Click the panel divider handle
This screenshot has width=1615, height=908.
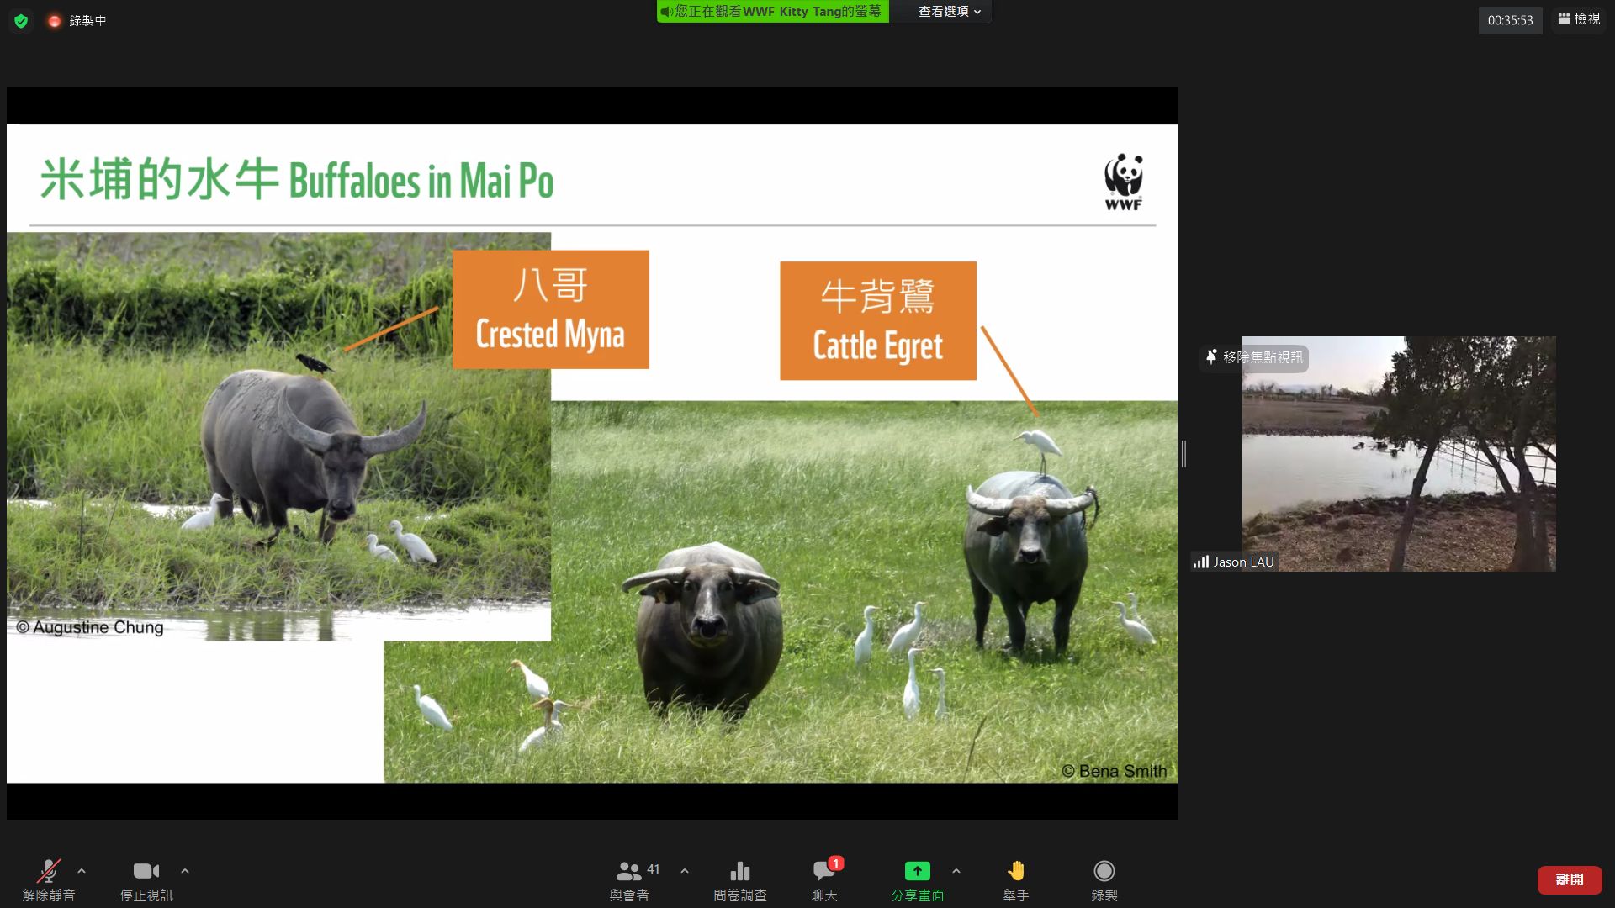[x=1183, y=454]
